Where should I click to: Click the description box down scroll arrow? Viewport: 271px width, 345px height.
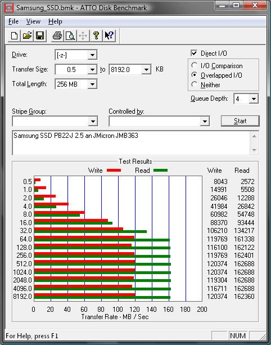(x=254, y=150)
